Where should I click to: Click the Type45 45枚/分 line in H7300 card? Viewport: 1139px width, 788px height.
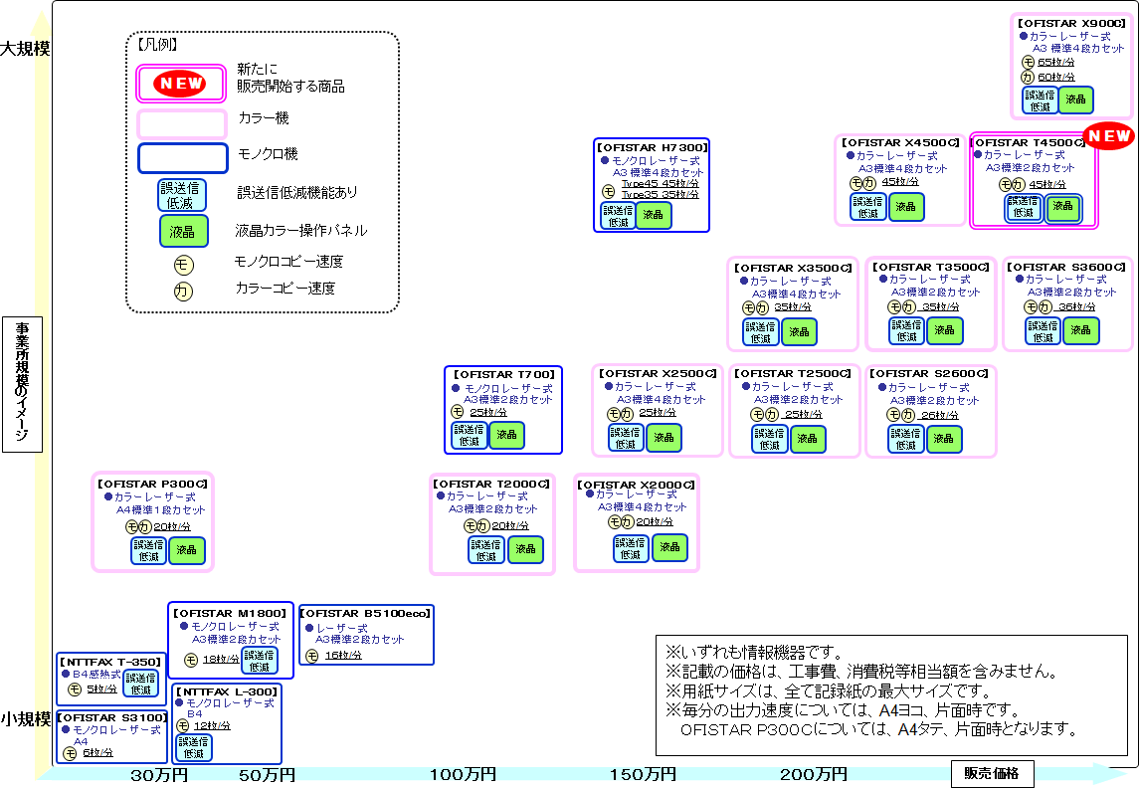[x=661, y=184]
